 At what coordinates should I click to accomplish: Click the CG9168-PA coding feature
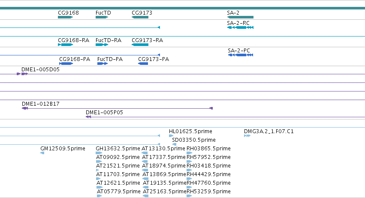click(x=66, y=64)
